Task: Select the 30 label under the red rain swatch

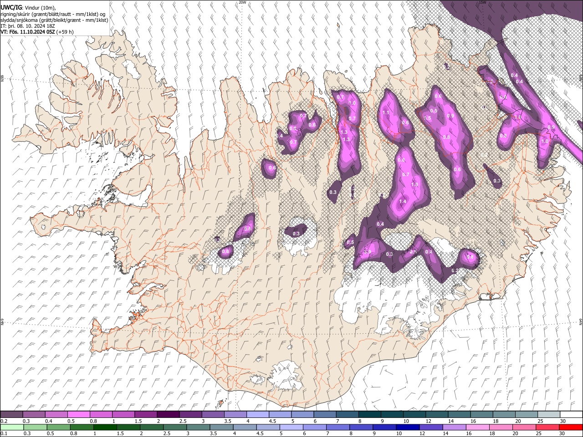Action: click(563, 433)
